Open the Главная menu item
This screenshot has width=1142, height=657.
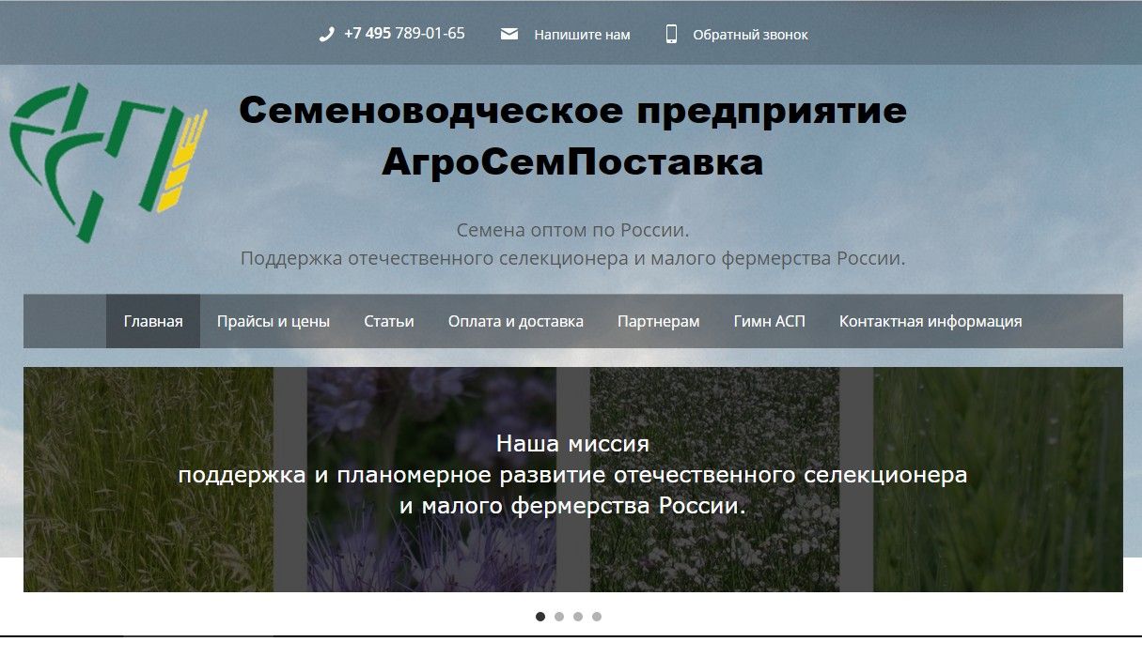[x=153, y=321]
